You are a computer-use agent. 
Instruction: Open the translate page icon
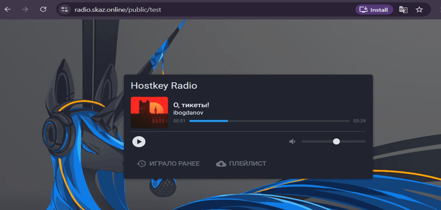403,10
